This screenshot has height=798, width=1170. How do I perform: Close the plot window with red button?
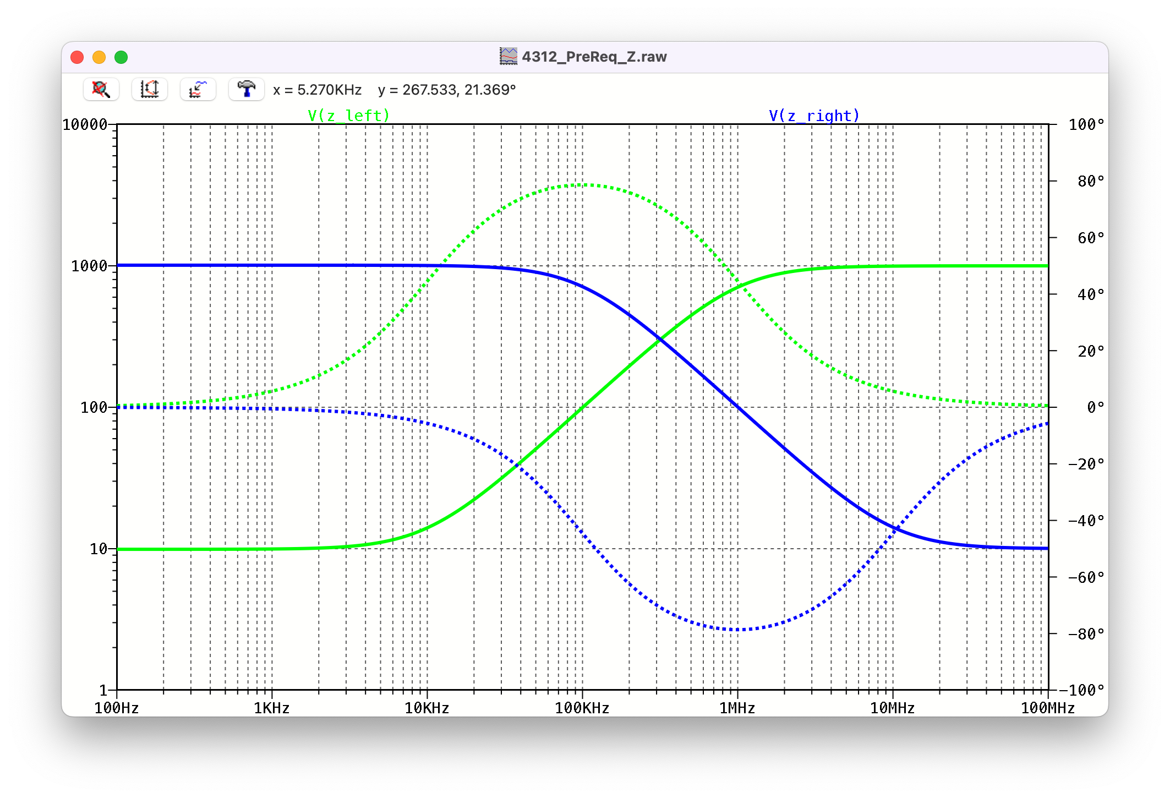point(77,57)
